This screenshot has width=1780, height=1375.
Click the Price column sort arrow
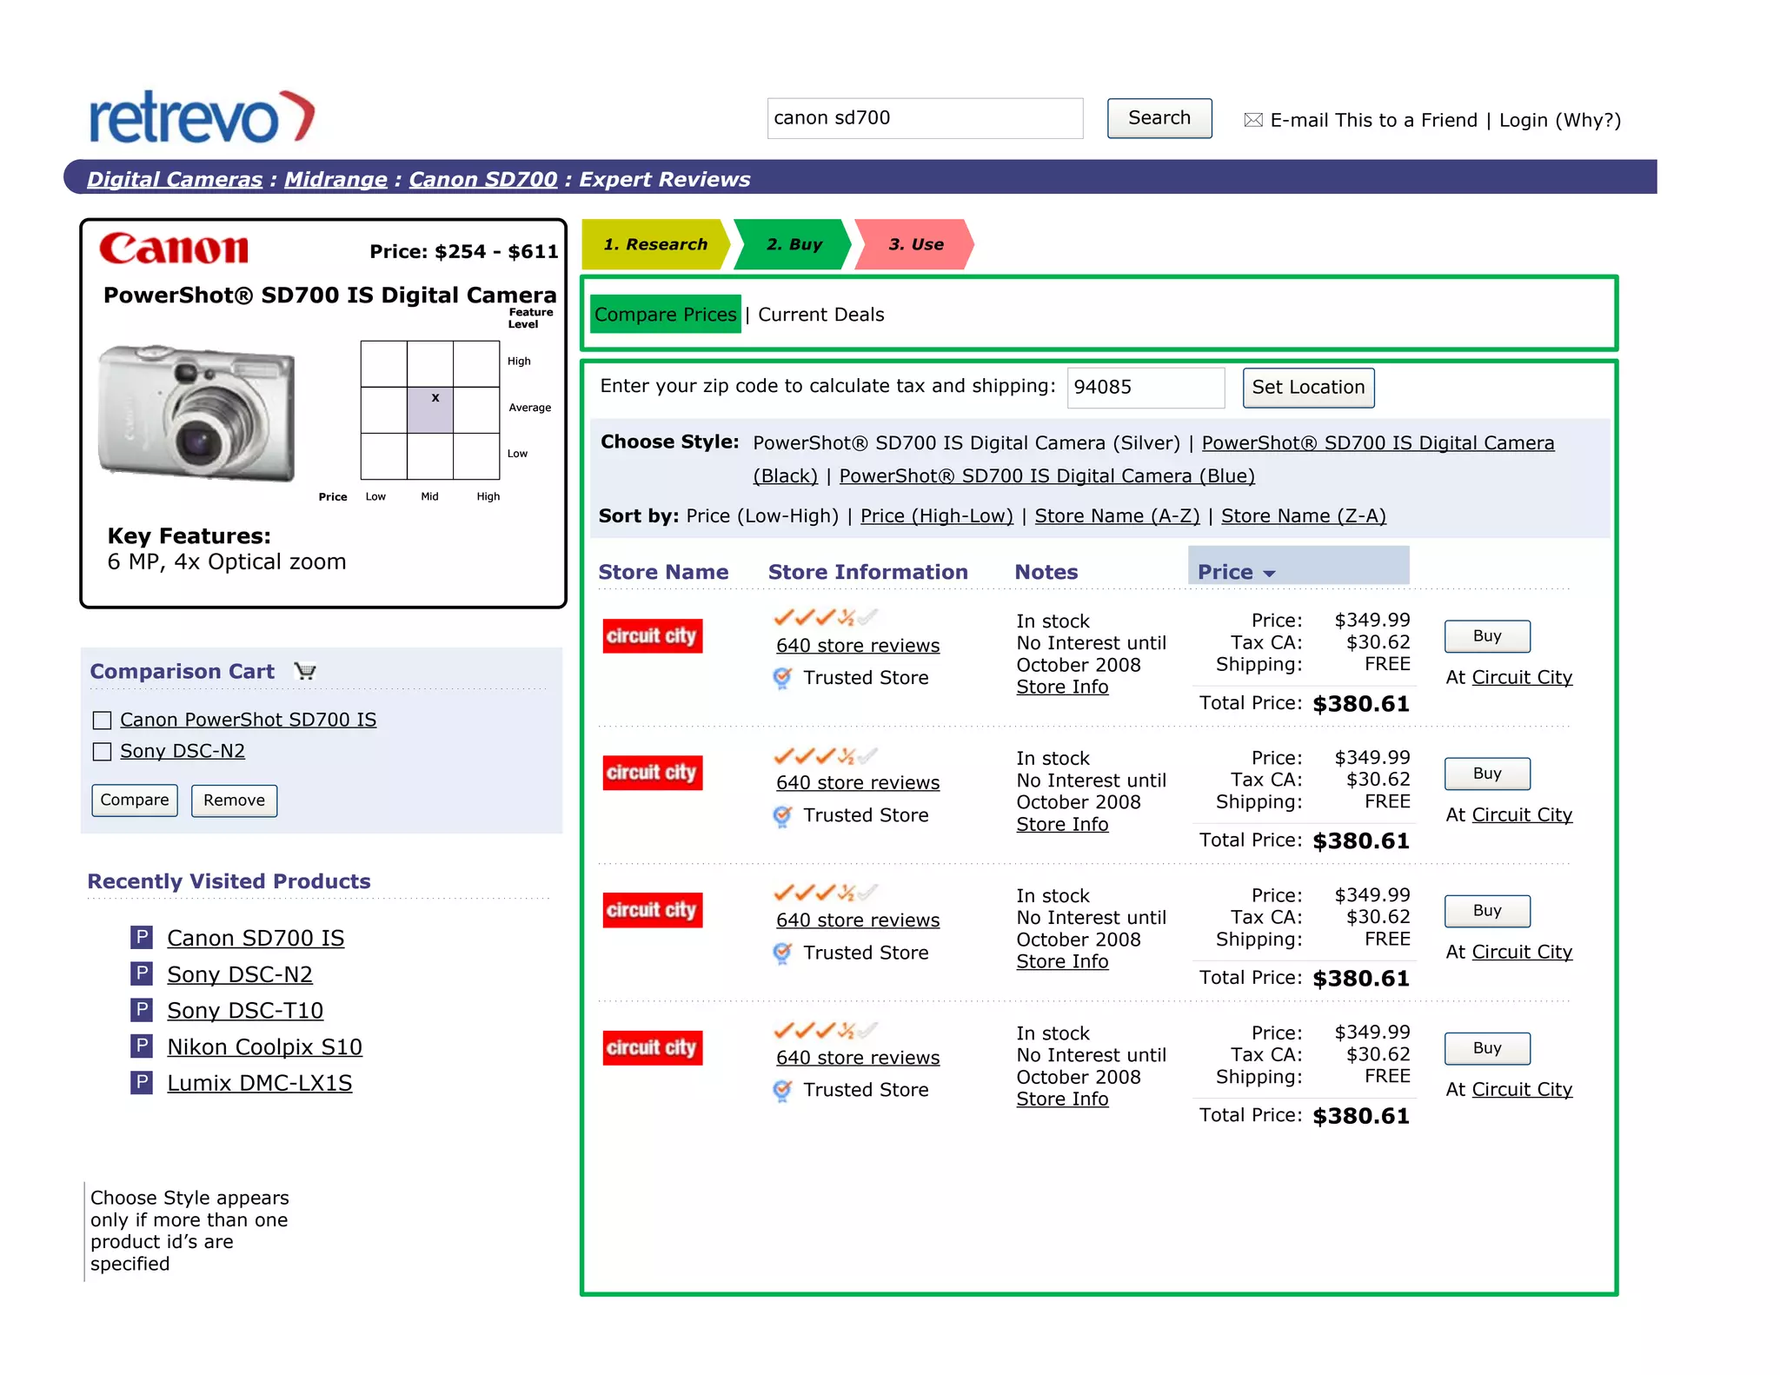point(1269,574)
